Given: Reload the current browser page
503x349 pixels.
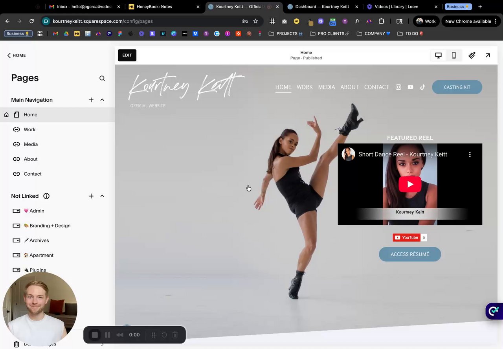Looking at the screenshot, I should pyautogui.click(x=31, y=21).
